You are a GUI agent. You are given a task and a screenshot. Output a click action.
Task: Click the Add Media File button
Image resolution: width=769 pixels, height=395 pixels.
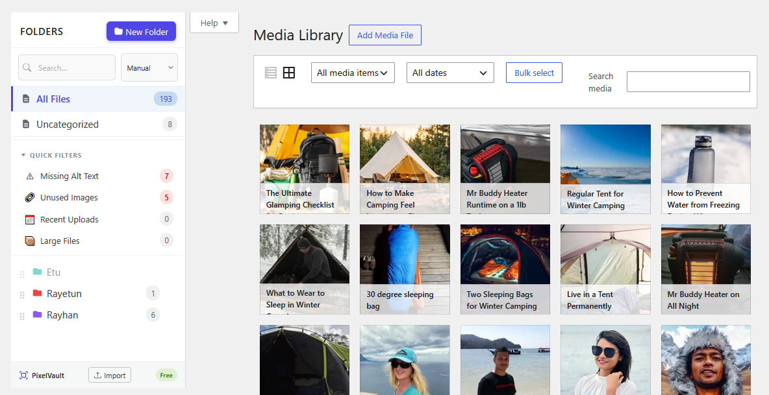(x=385, y=35)
